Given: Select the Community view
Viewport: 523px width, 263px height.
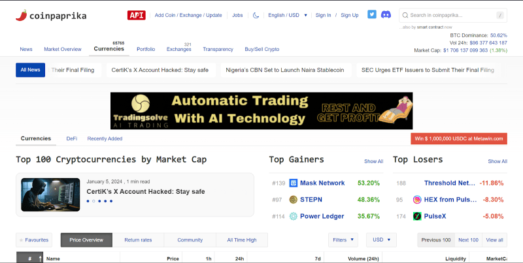Looking at the screenshot, I should [x=190, y=240].
